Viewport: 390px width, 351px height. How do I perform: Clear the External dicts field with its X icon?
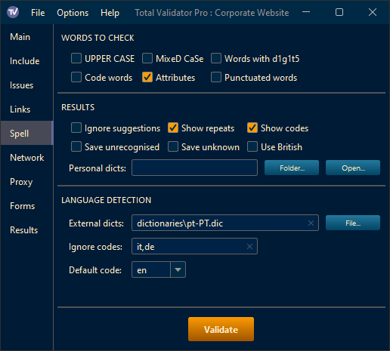[311, 223]
